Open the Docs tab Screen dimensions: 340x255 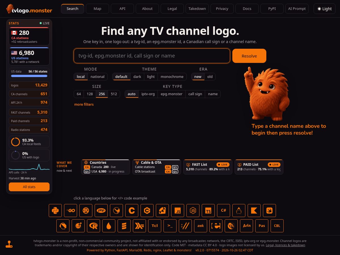[247, 9]
